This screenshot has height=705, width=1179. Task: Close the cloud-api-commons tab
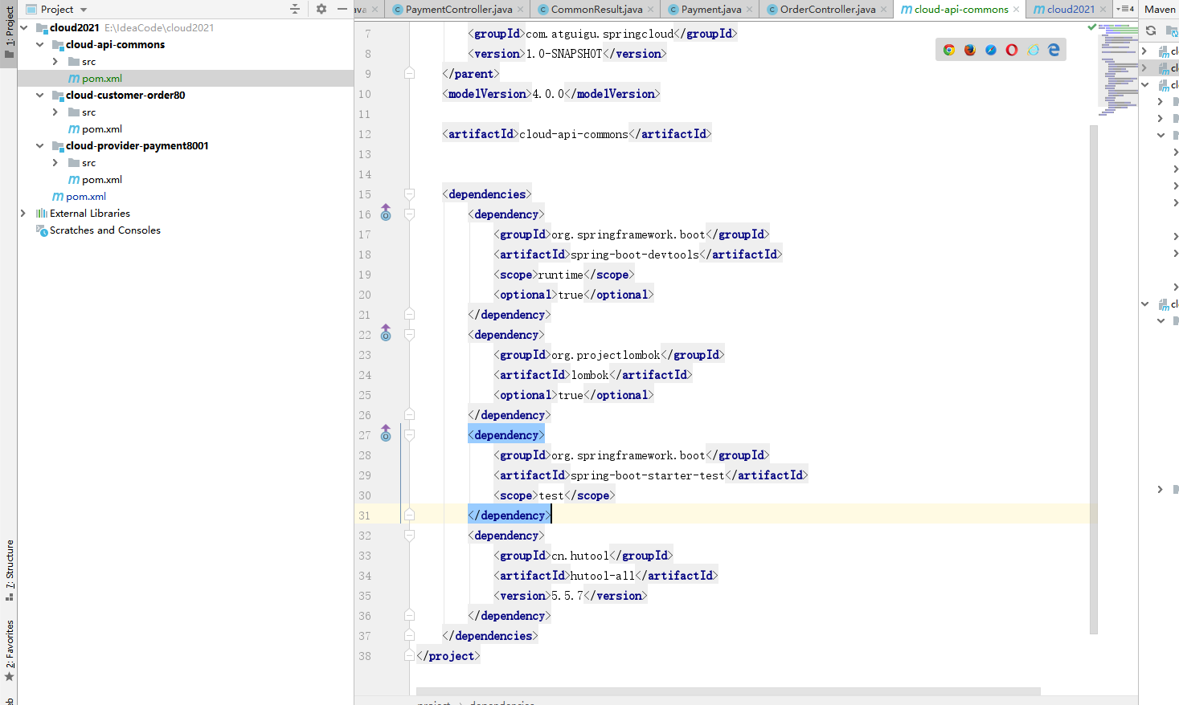[1017, 10]
